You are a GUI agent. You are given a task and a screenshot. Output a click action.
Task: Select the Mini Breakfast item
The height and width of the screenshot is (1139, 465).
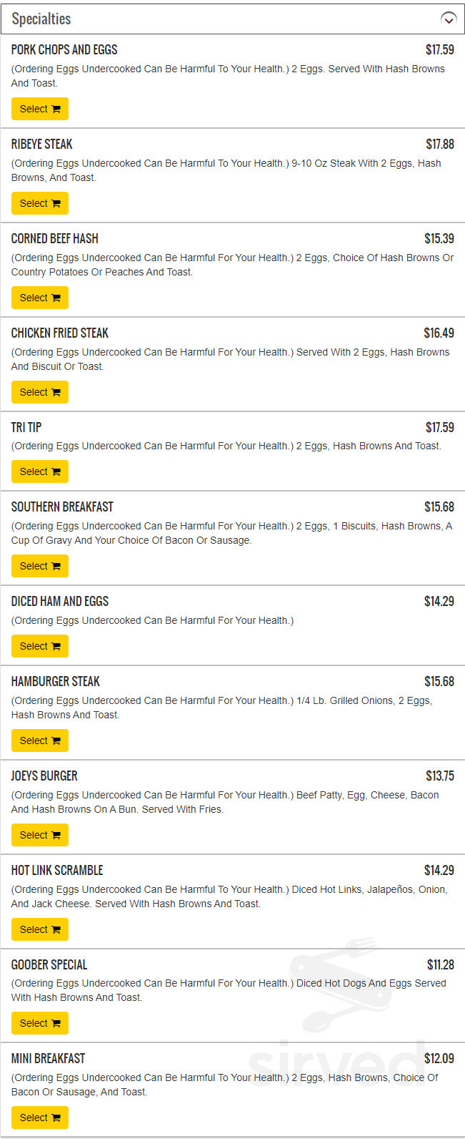pyautogui.click(x=39, y=1118)
